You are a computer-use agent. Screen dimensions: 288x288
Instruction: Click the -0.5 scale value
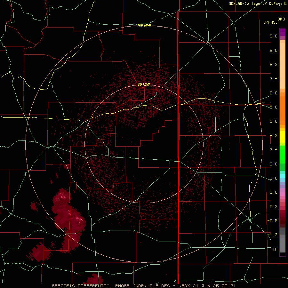(x=272, y=221)
